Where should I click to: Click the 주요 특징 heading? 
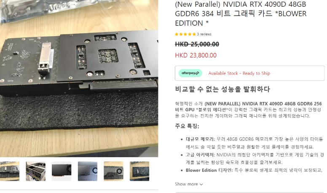(187, 126)
